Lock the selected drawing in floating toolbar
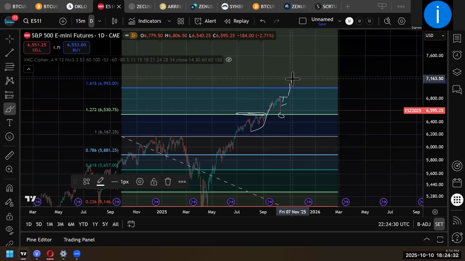The image size is (465, 261). pyautogui.click(x=154, y=182)
